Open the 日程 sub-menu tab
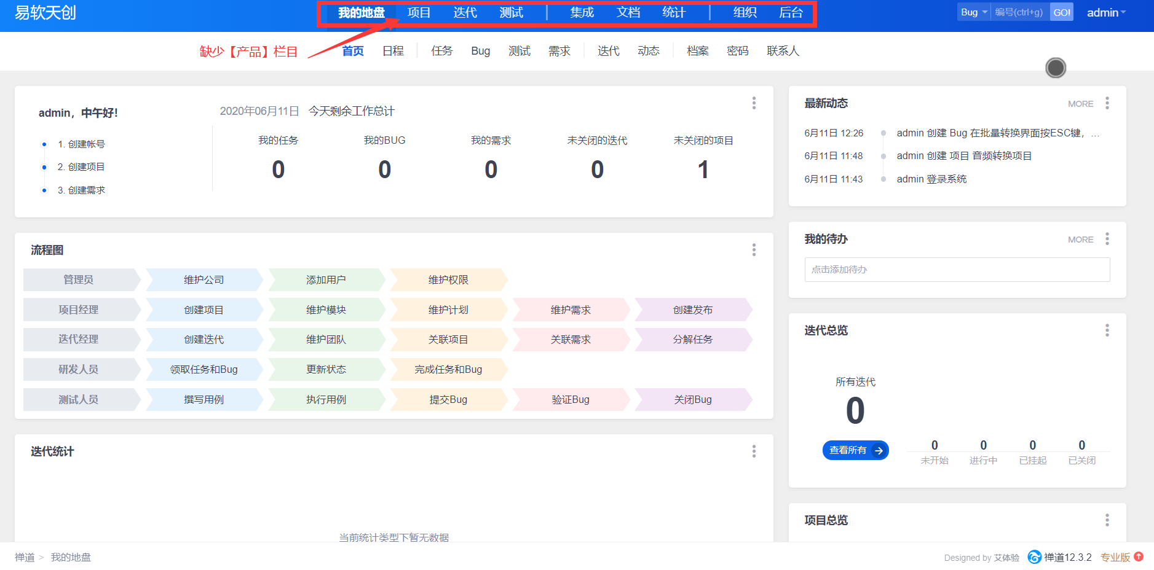 393,51
